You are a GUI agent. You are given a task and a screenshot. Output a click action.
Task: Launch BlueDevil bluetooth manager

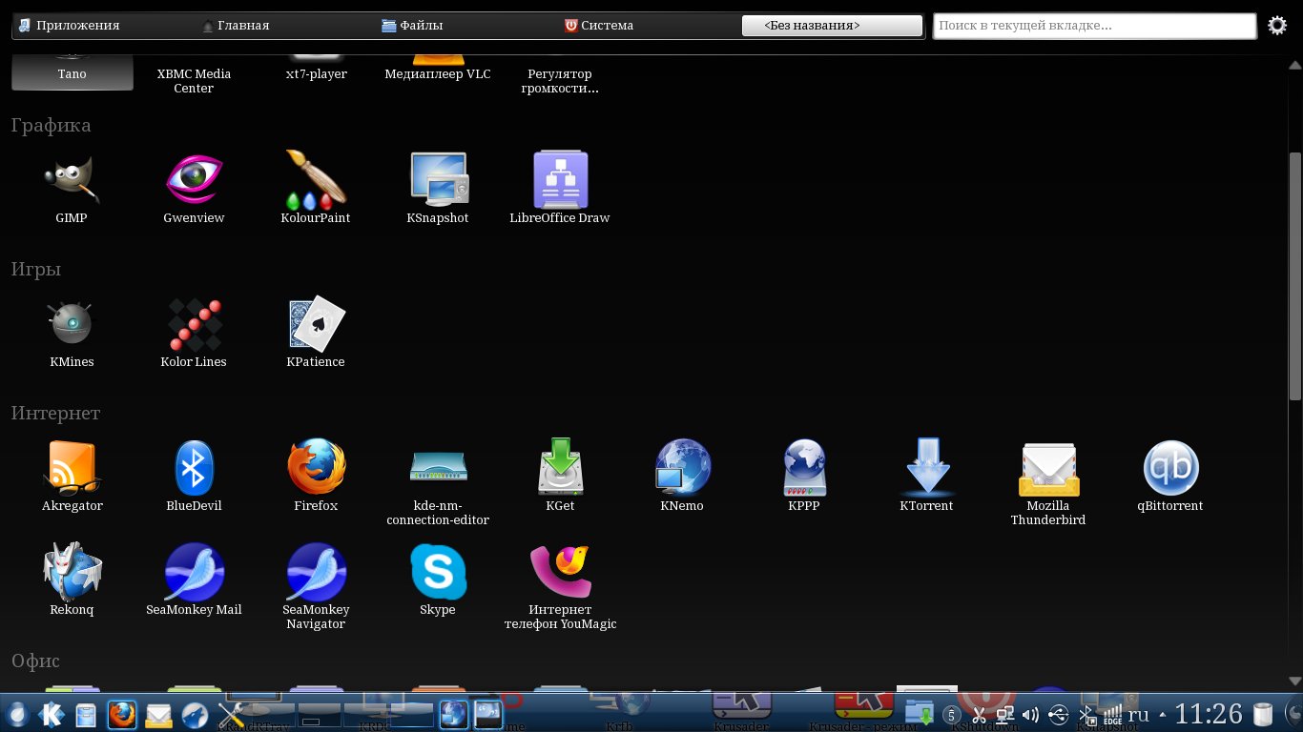coord(194,477)
